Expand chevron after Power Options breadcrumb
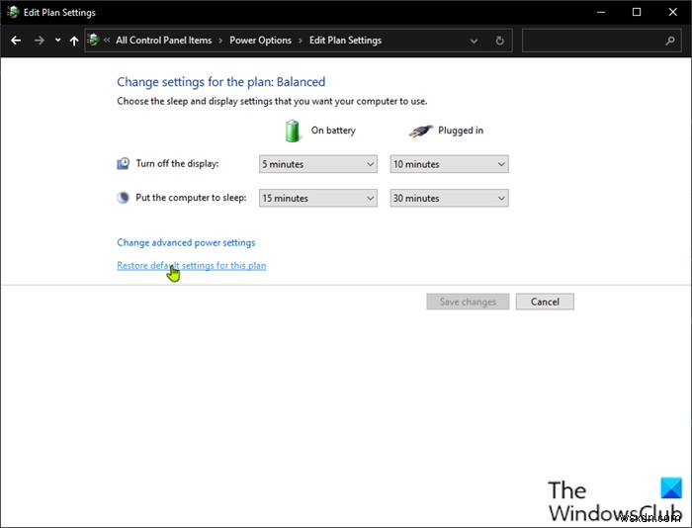This screenshot has width=692, height=528. [x=301, y=41]
